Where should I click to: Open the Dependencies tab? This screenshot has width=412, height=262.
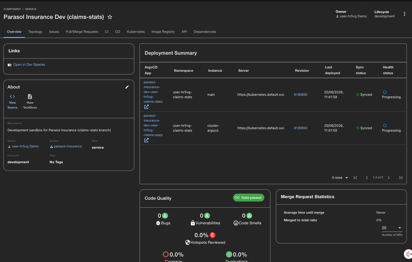205,32
